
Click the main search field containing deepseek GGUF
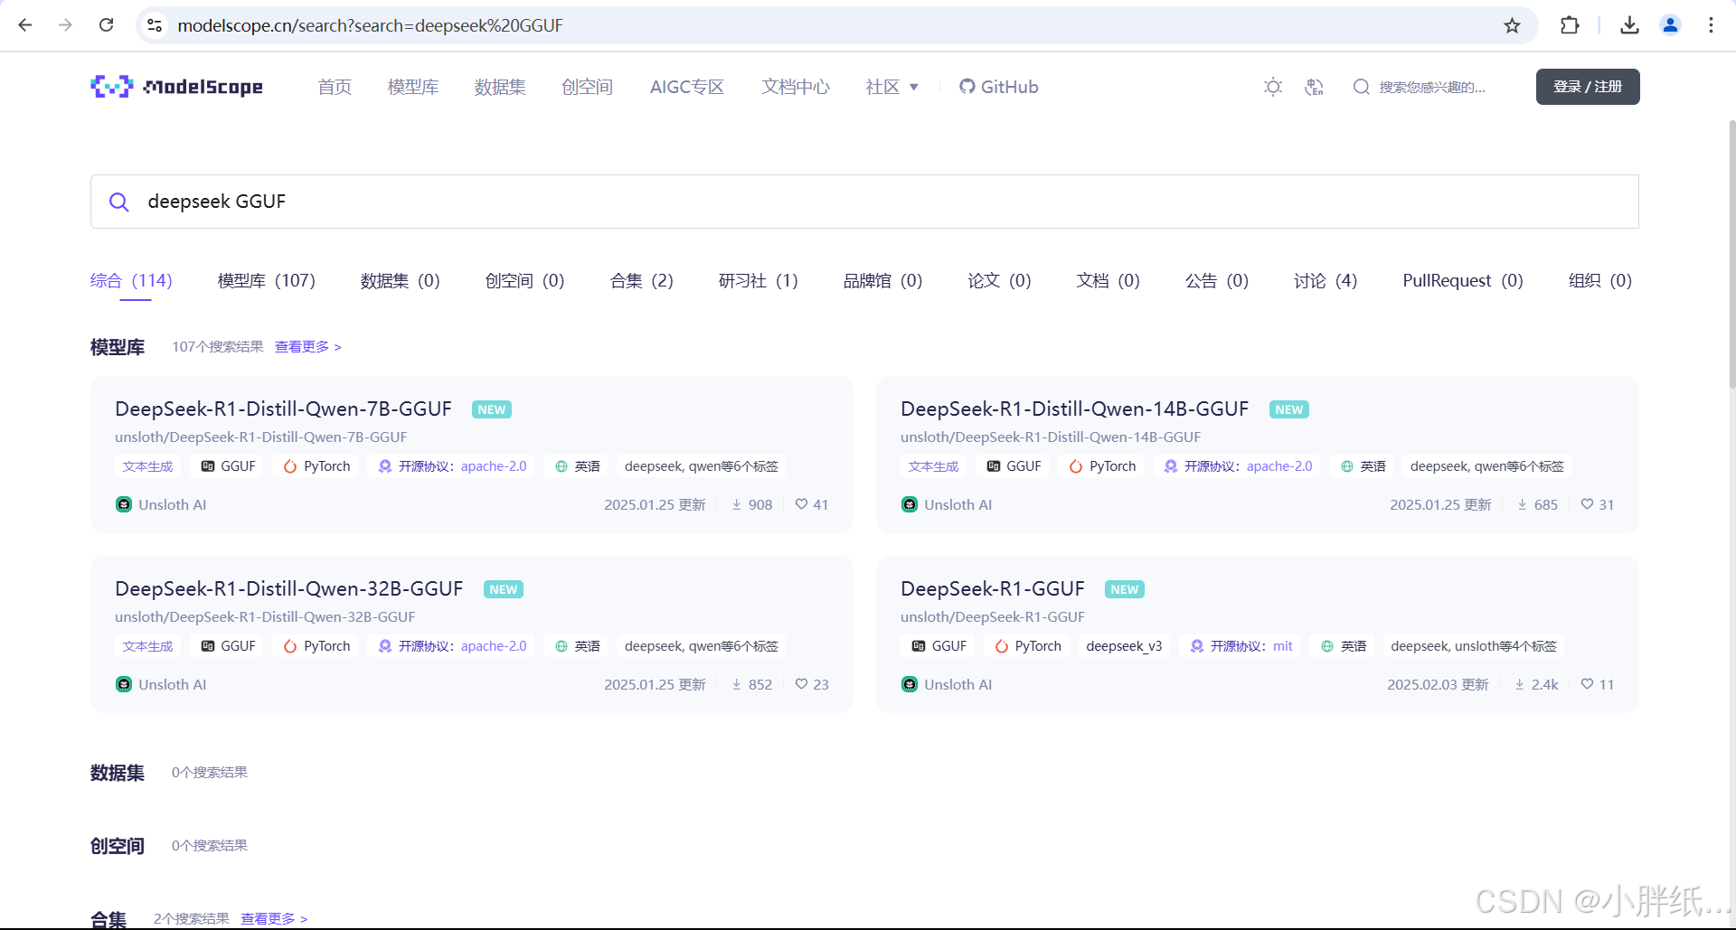[864, 202]
